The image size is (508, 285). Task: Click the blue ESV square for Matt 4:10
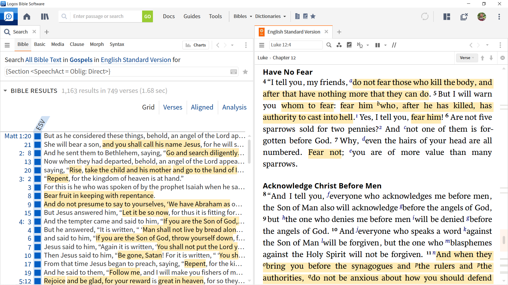[x=38, y=256]
